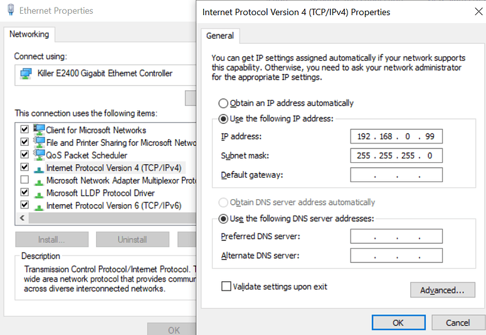This screenshot has width=486, height=335.
Task: Click the Client for Microsoft Networks icon
Action: [39, 130]
